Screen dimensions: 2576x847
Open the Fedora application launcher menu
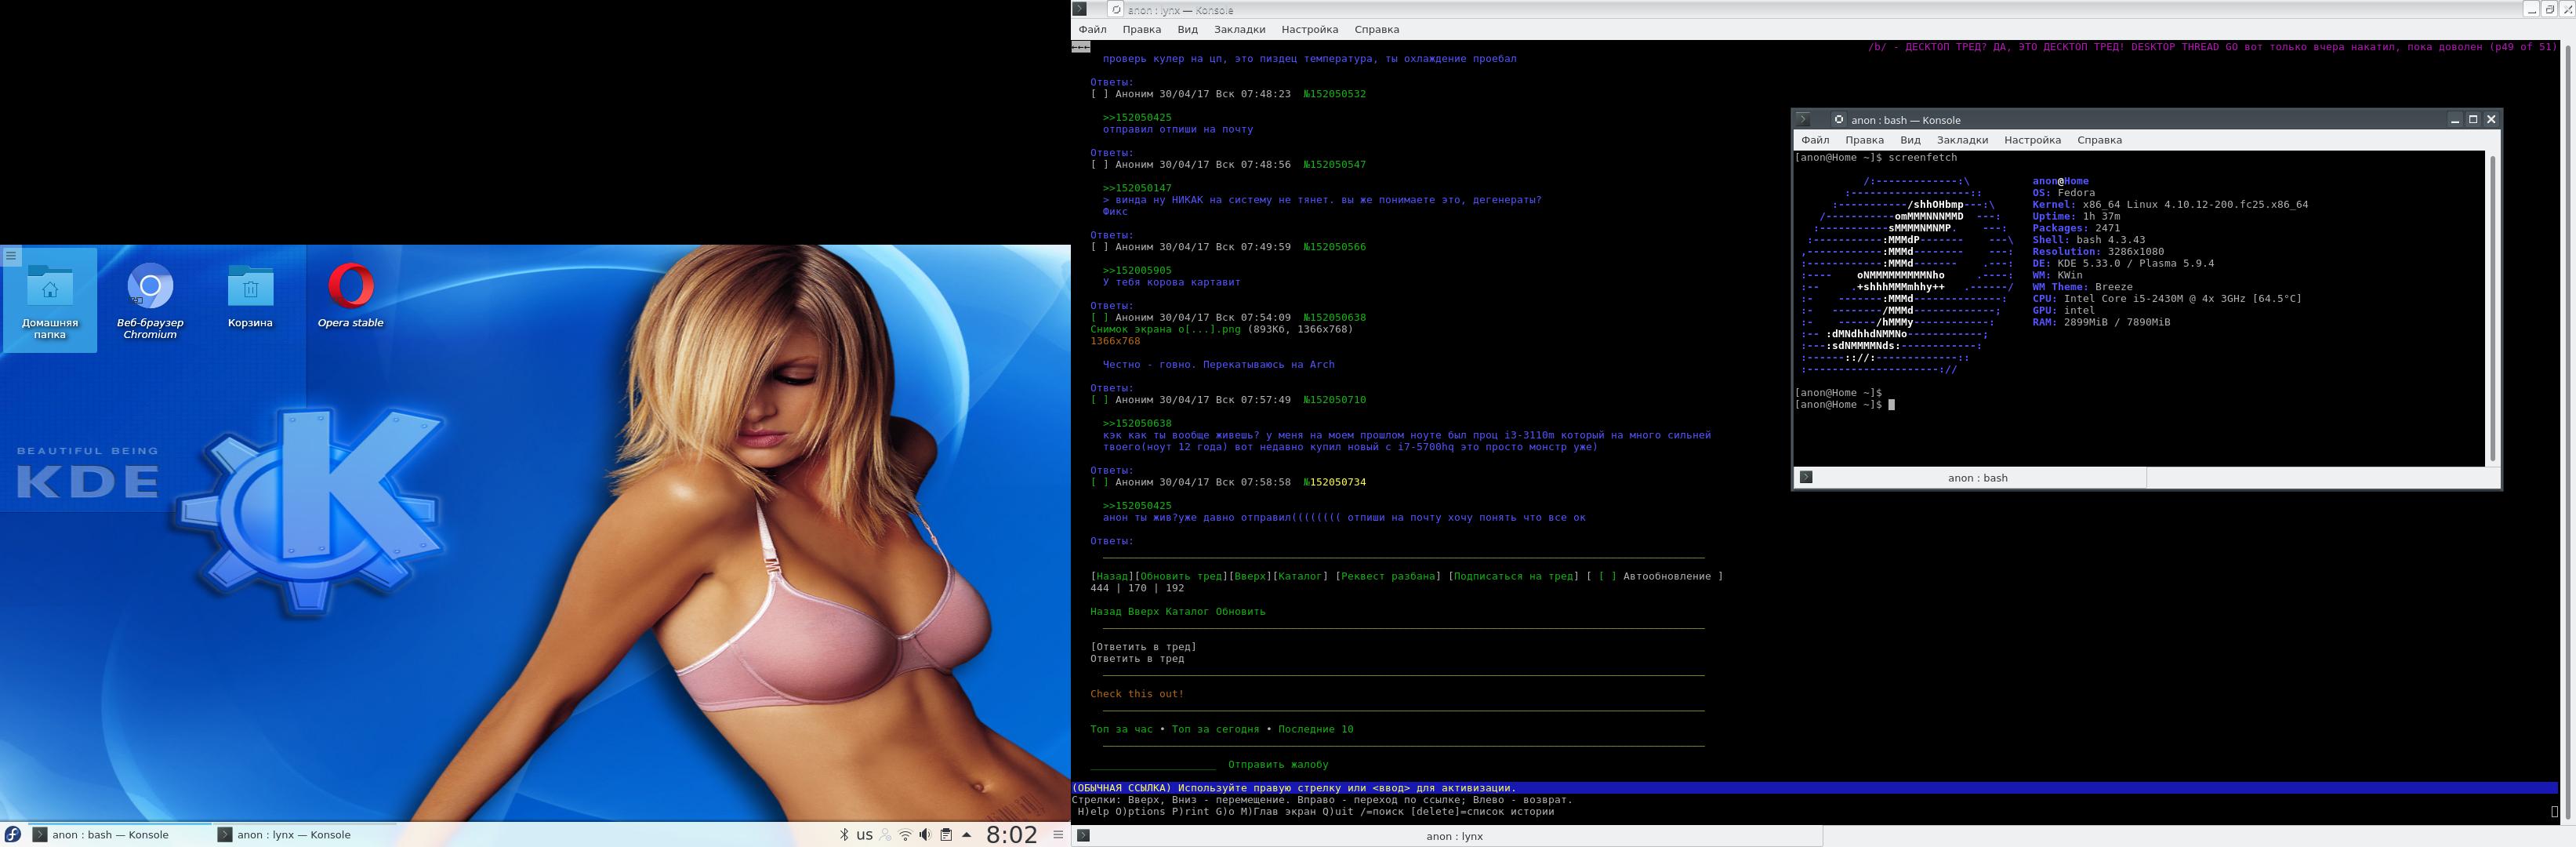[13, 834]
